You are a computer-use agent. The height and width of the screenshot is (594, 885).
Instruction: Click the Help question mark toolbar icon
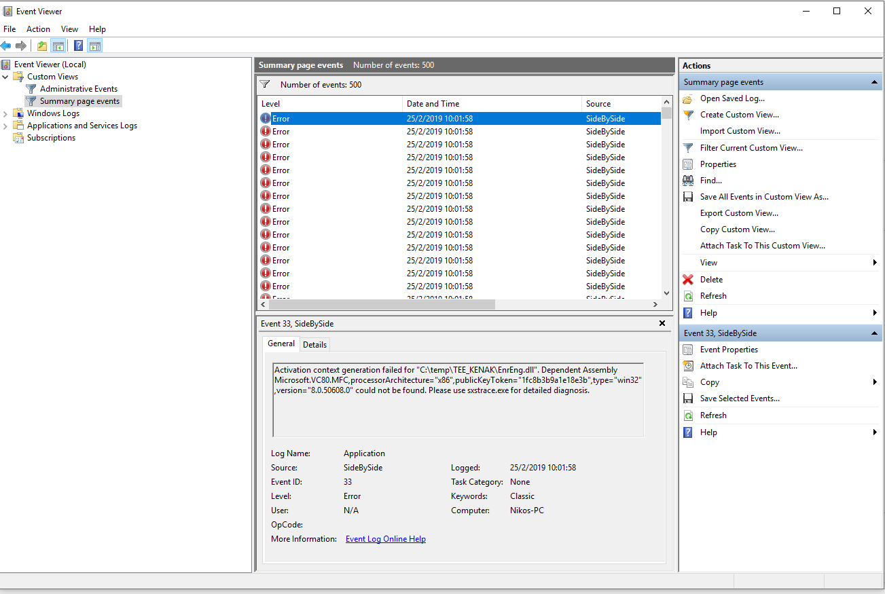[x=77, y=45]
